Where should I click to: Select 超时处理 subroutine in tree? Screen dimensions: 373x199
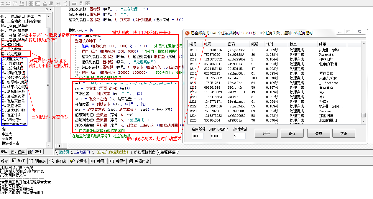14,44
